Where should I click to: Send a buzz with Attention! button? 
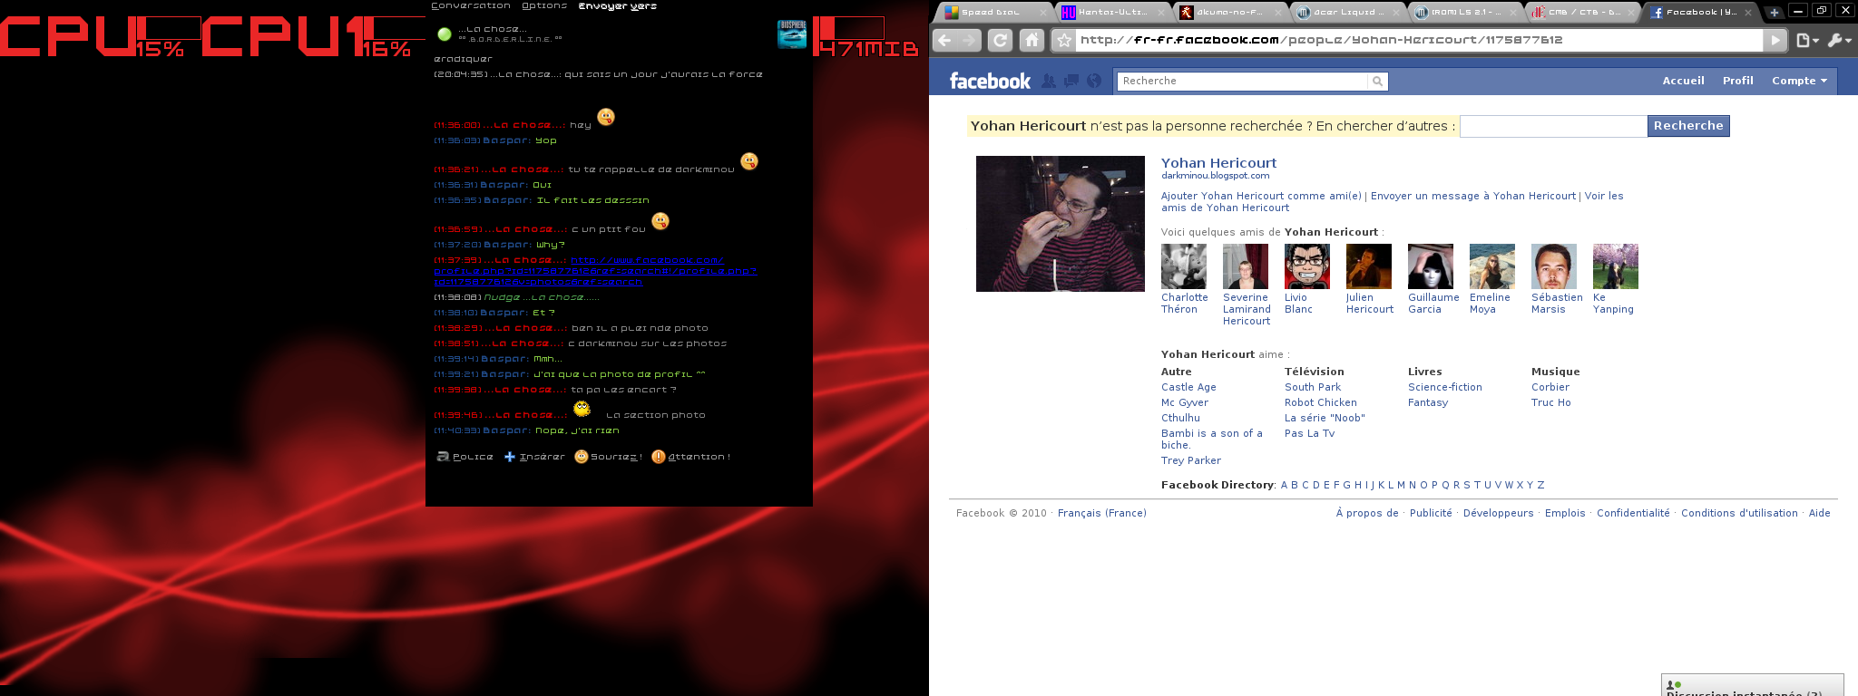pos(691,457)
